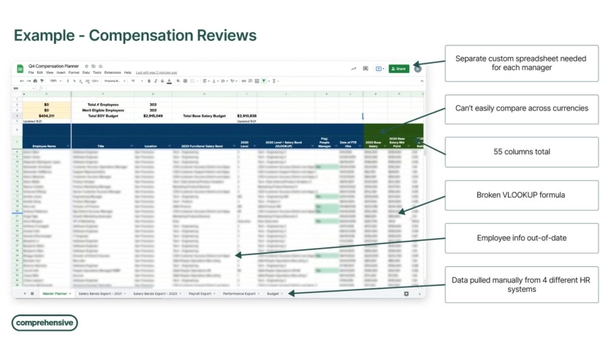614x346 pixels.
Task: Click the insert link icon
Action: point(243,81)
